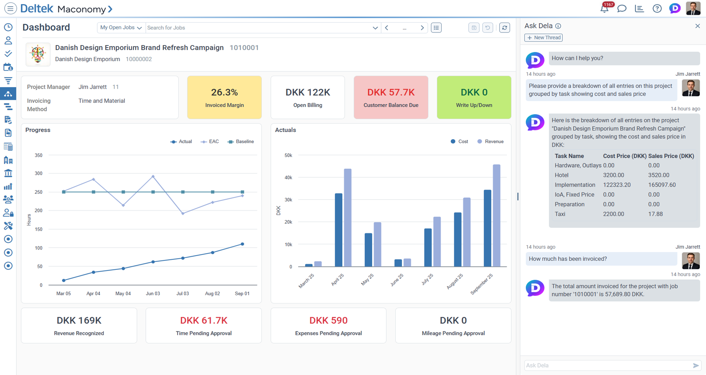Click the user profile picture at top right
The height and width of the screenshot is (375, 706).
(x=693, y=8)
